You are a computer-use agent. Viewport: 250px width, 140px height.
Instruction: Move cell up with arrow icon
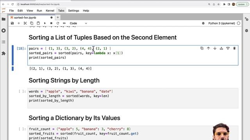point(208,48)
